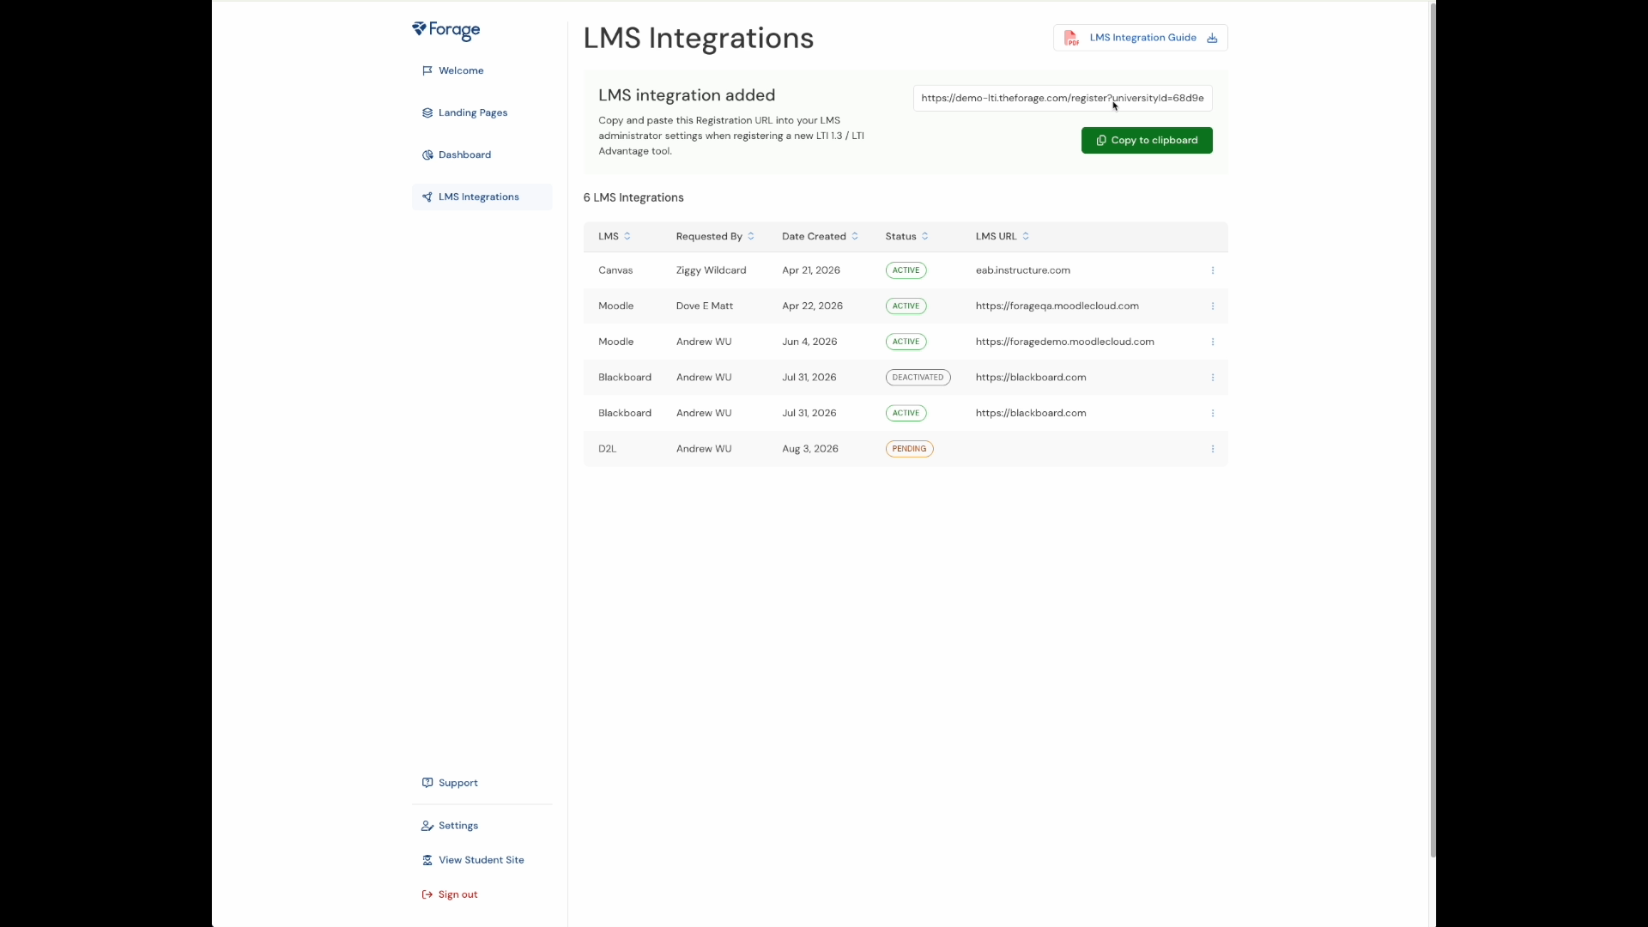Click eab.instructure.com URL
Screen dimensions: 1648x927
[x=1022, y=270]
